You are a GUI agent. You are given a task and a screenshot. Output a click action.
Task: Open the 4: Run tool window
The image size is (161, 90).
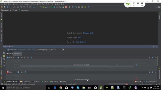pyautogui.click(x=45, y=82)
